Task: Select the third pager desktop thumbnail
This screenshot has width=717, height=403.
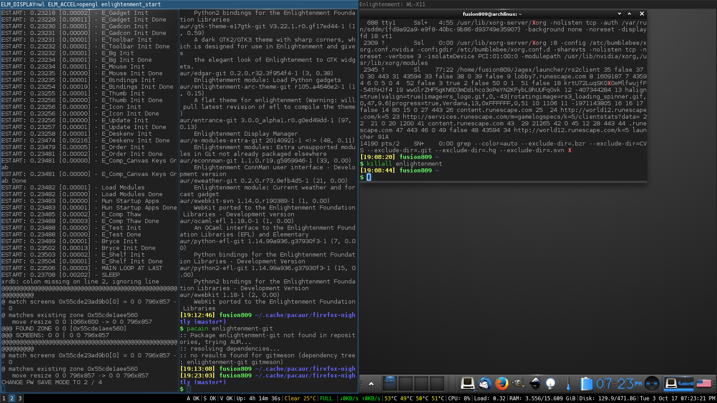Action: (x=421, y=384)
